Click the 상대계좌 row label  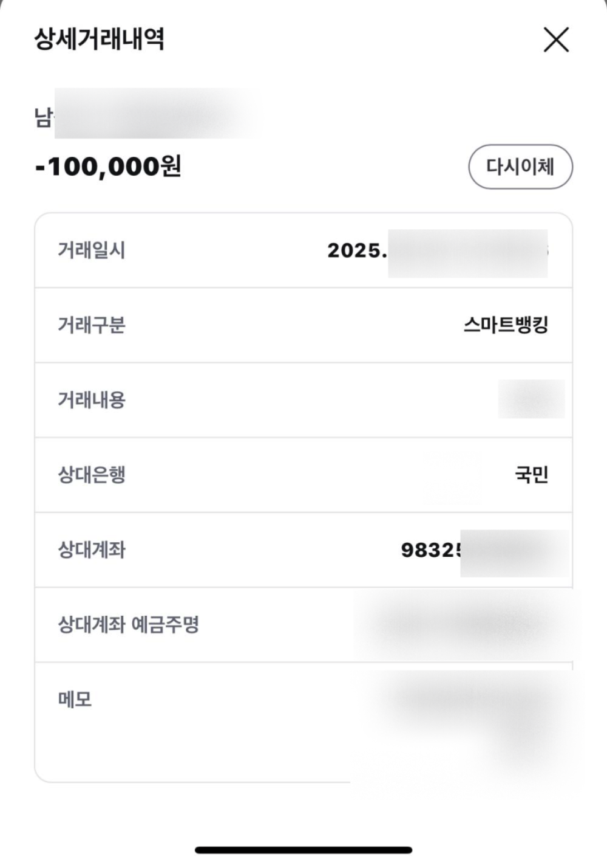click(x=91, y=550)
